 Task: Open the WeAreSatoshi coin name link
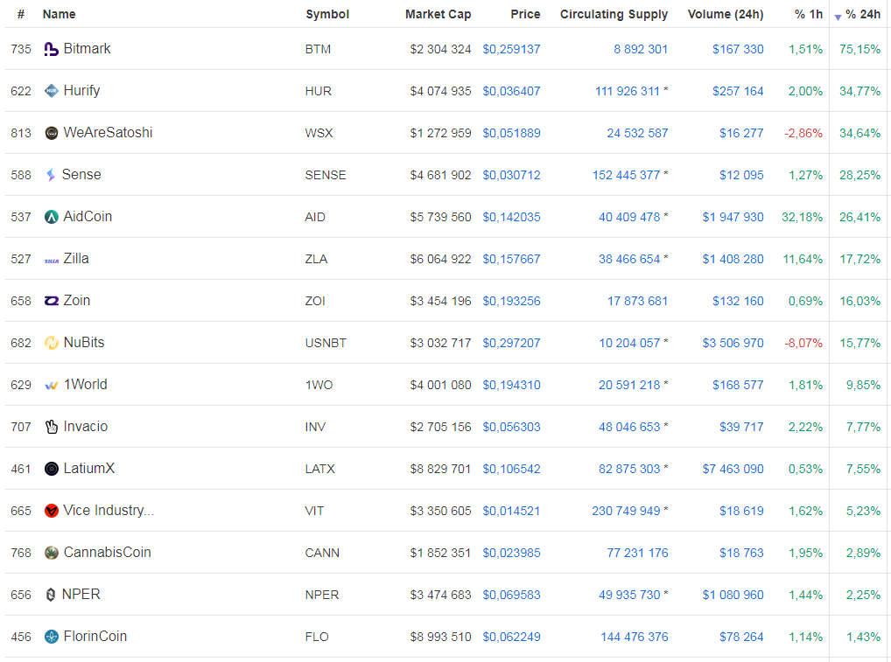coord(108,133)
